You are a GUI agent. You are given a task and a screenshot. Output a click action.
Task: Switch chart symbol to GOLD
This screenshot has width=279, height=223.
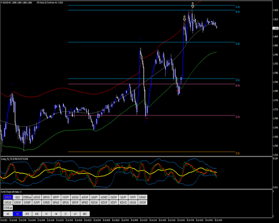18,197
